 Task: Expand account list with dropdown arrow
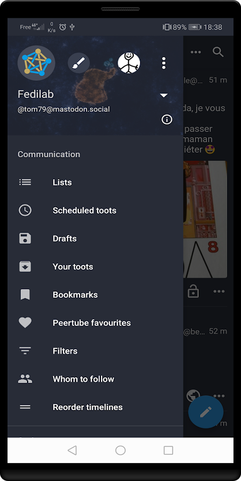[164, 96]
